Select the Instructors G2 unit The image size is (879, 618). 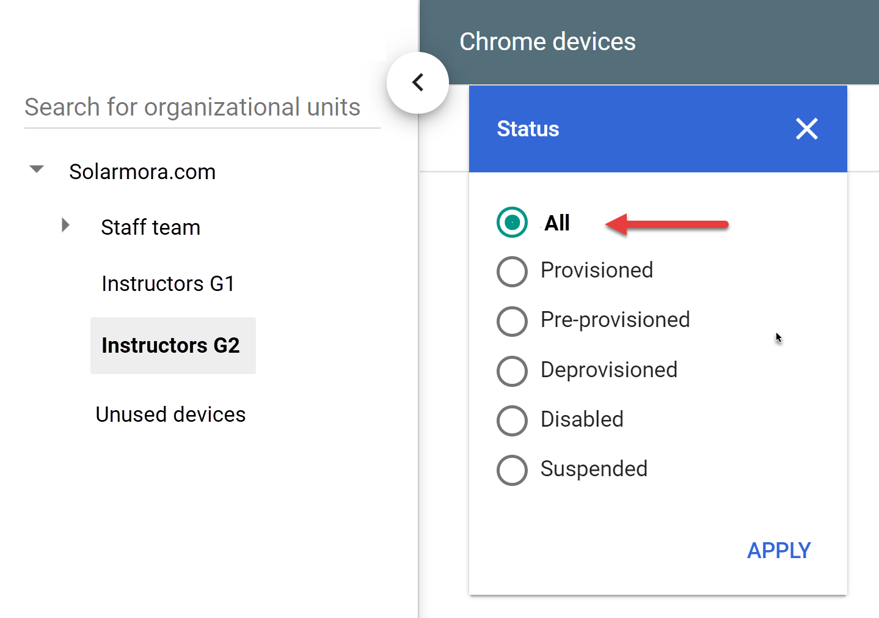(x=173, y=345)
